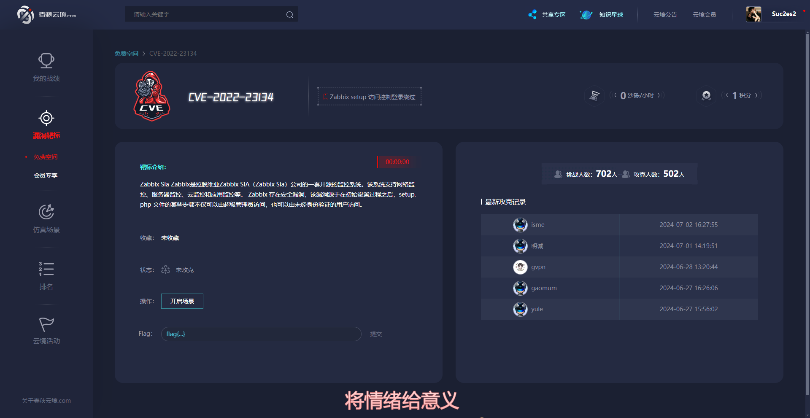
Task: Click into the flag{...} input field
Action: click(261, 334)
